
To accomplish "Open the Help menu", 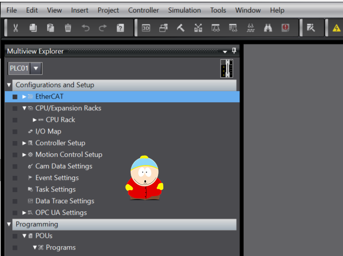I will (277, 10).
